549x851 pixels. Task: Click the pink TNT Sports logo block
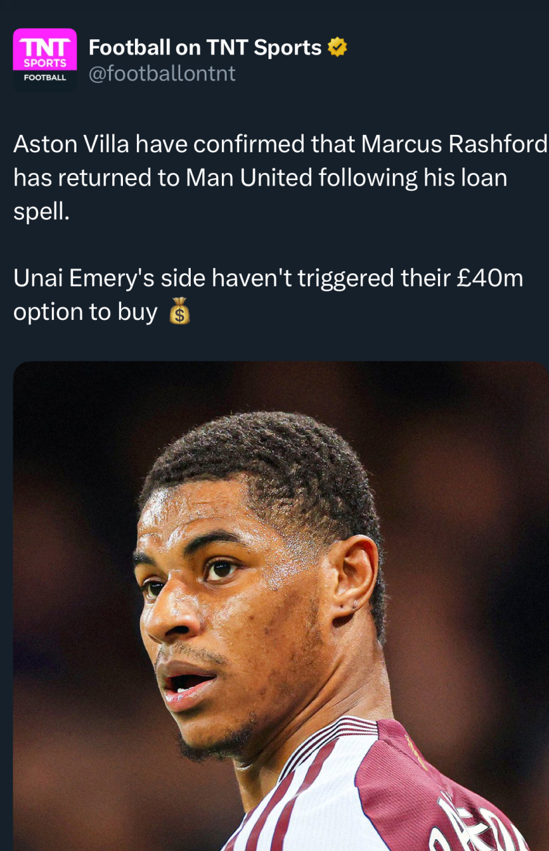(x=45, y=49)
